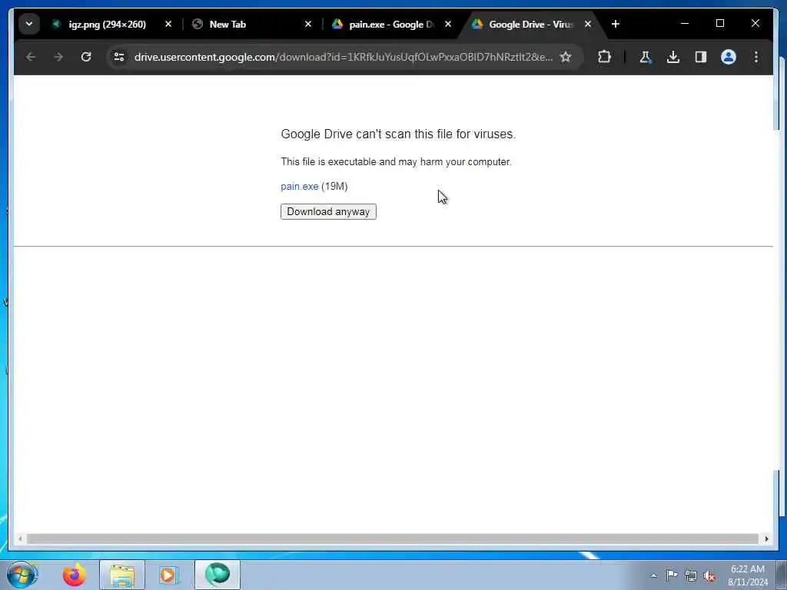This screenshot has height=590, width=787.
Task: Reload the page
Action: point(86,57)
